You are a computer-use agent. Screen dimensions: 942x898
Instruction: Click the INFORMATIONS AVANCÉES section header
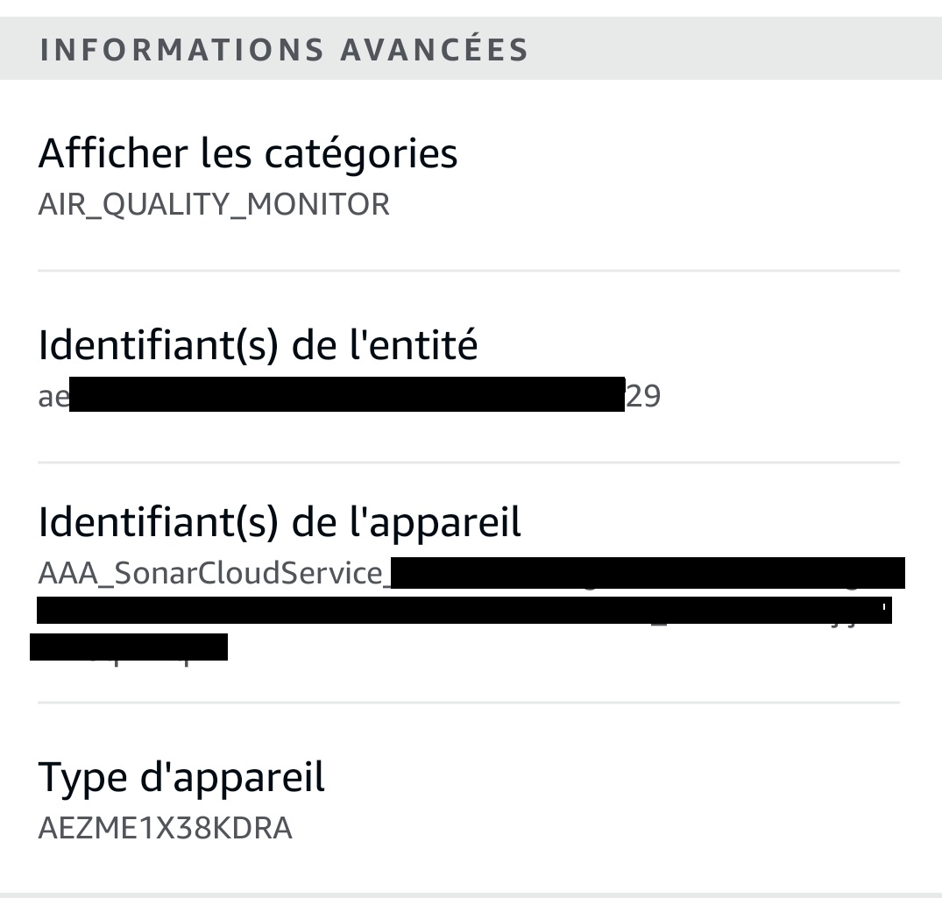click(x=284, y=50)
